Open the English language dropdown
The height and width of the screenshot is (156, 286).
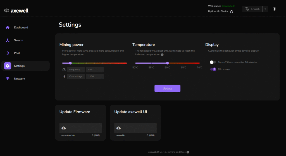pyautogui.click(x=252, y=9)
